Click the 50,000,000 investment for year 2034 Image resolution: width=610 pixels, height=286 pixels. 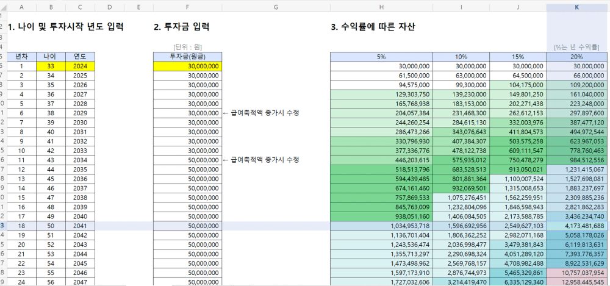(x=187, y=160)
